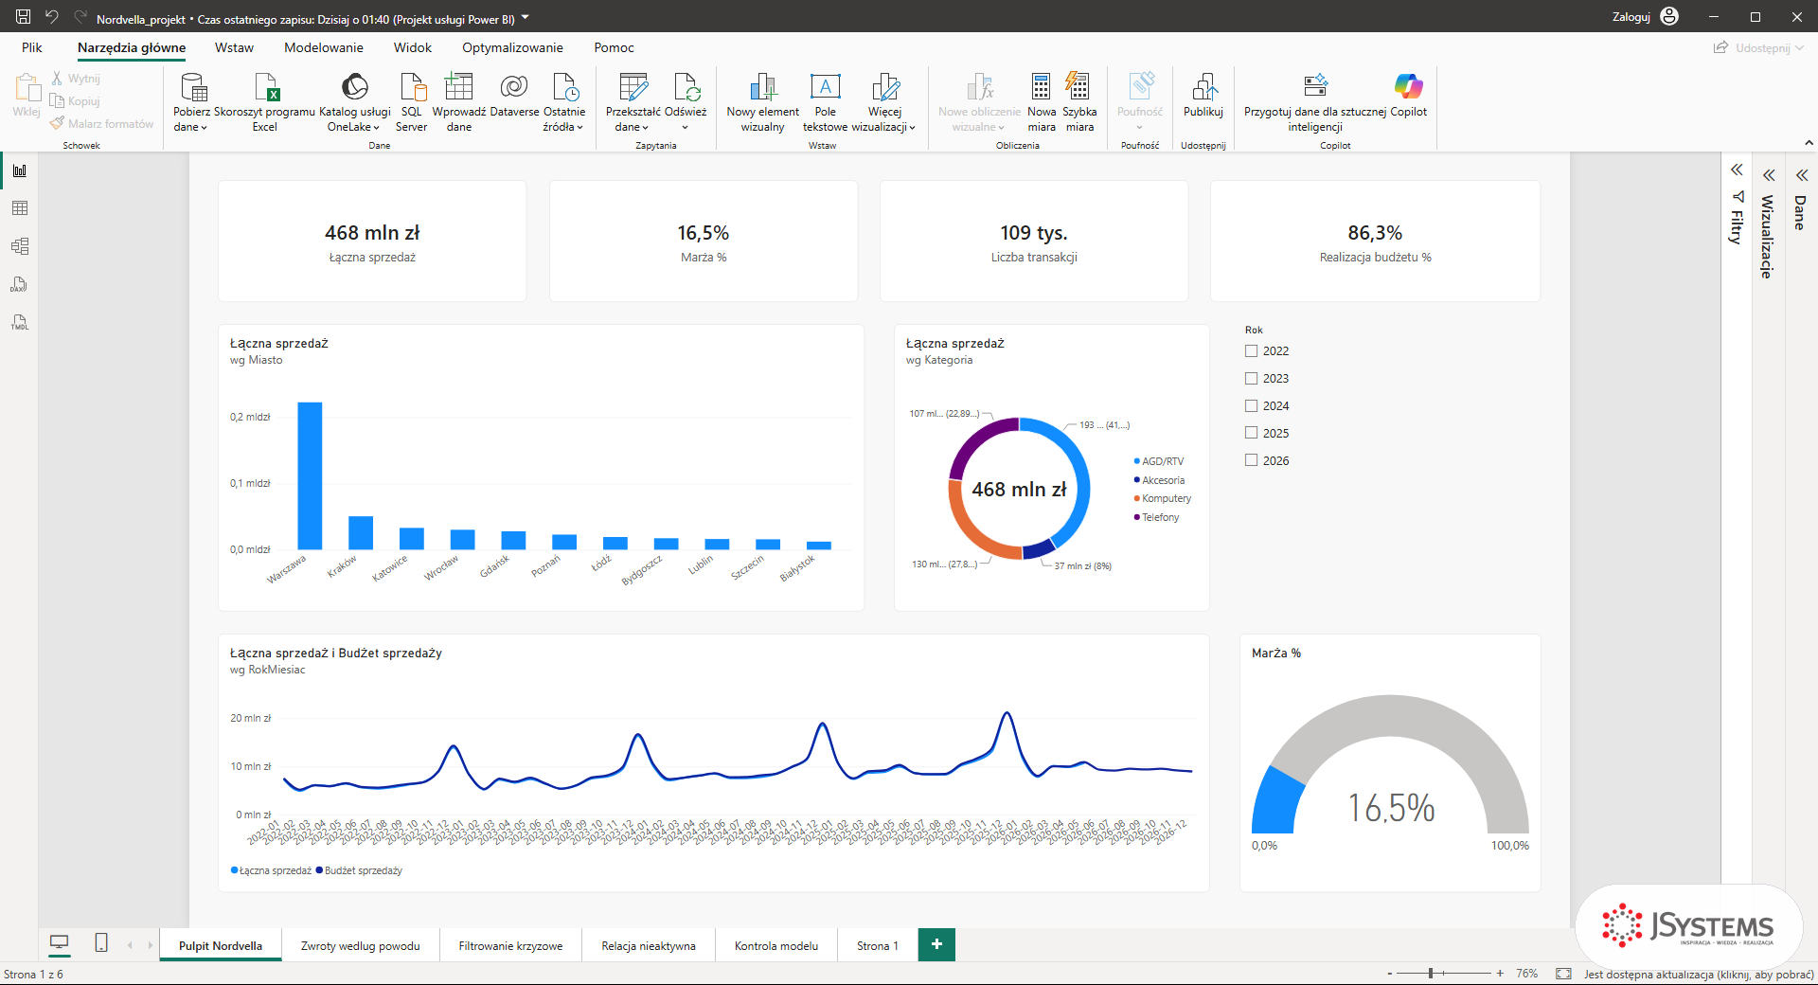Screen dimensions: 1818x985
Task: Add a new report page
Action: pyautogui.click(x=936, y=944)
